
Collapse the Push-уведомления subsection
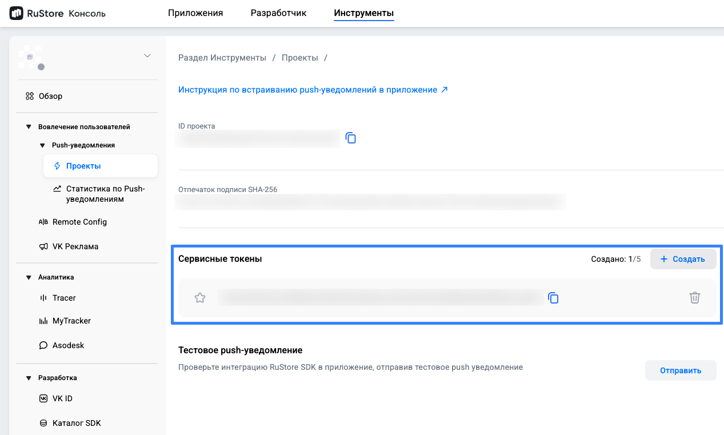tap(42, 145)
